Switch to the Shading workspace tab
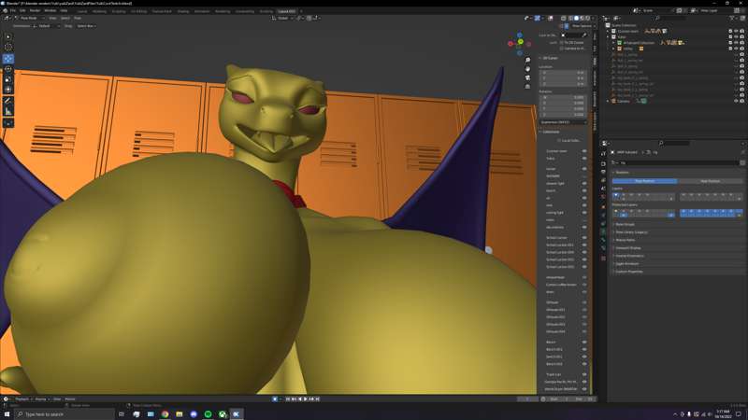 click(183, 11)
